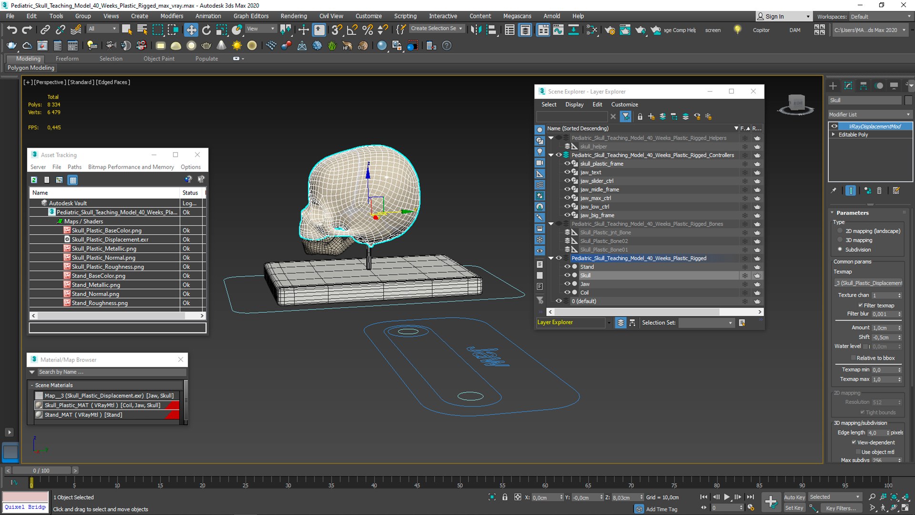The image size is (915, 515).
Task: Switch to the Freeform ribbon tab
Action: coord(67,59)
